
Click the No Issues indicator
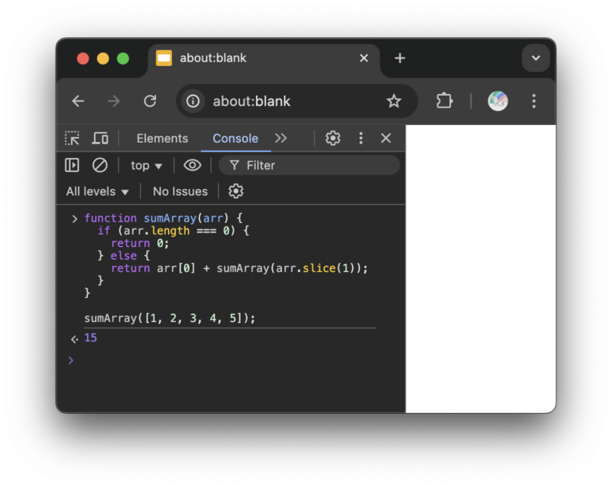[x=180, y=191]
